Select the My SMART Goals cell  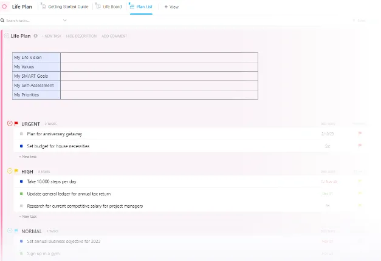click(36, 76)
